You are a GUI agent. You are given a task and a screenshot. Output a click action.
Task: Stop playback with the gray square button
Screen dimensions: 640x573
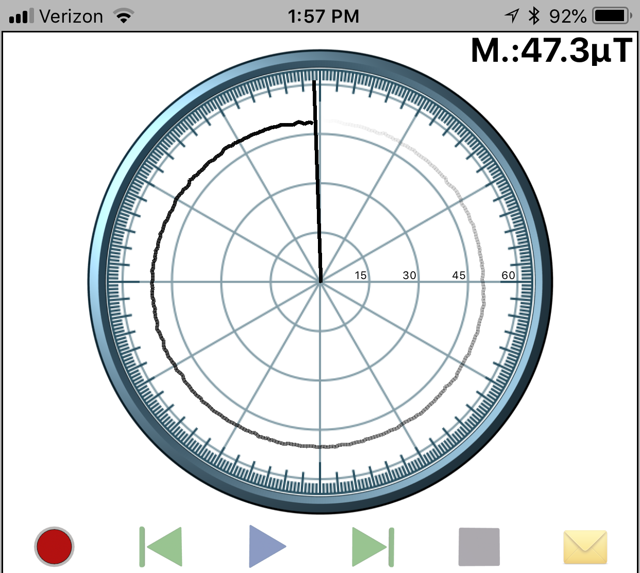click(479, 547)
